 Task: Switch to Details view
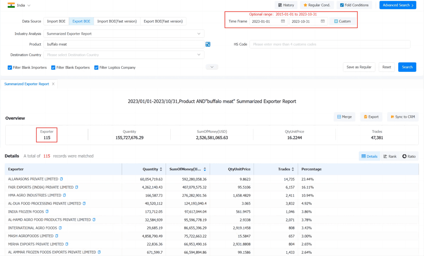click(x=369, y=156)
